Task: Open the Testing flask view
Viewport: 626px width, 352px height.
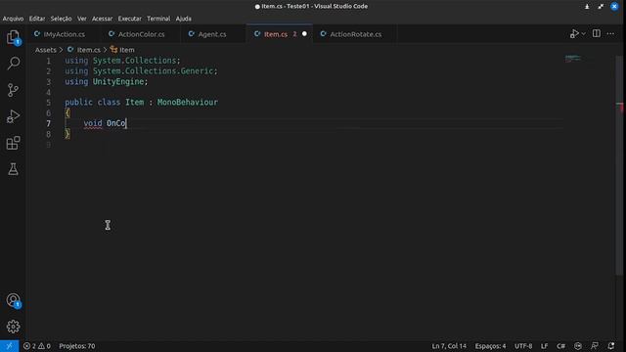Action: coord(13,169)
